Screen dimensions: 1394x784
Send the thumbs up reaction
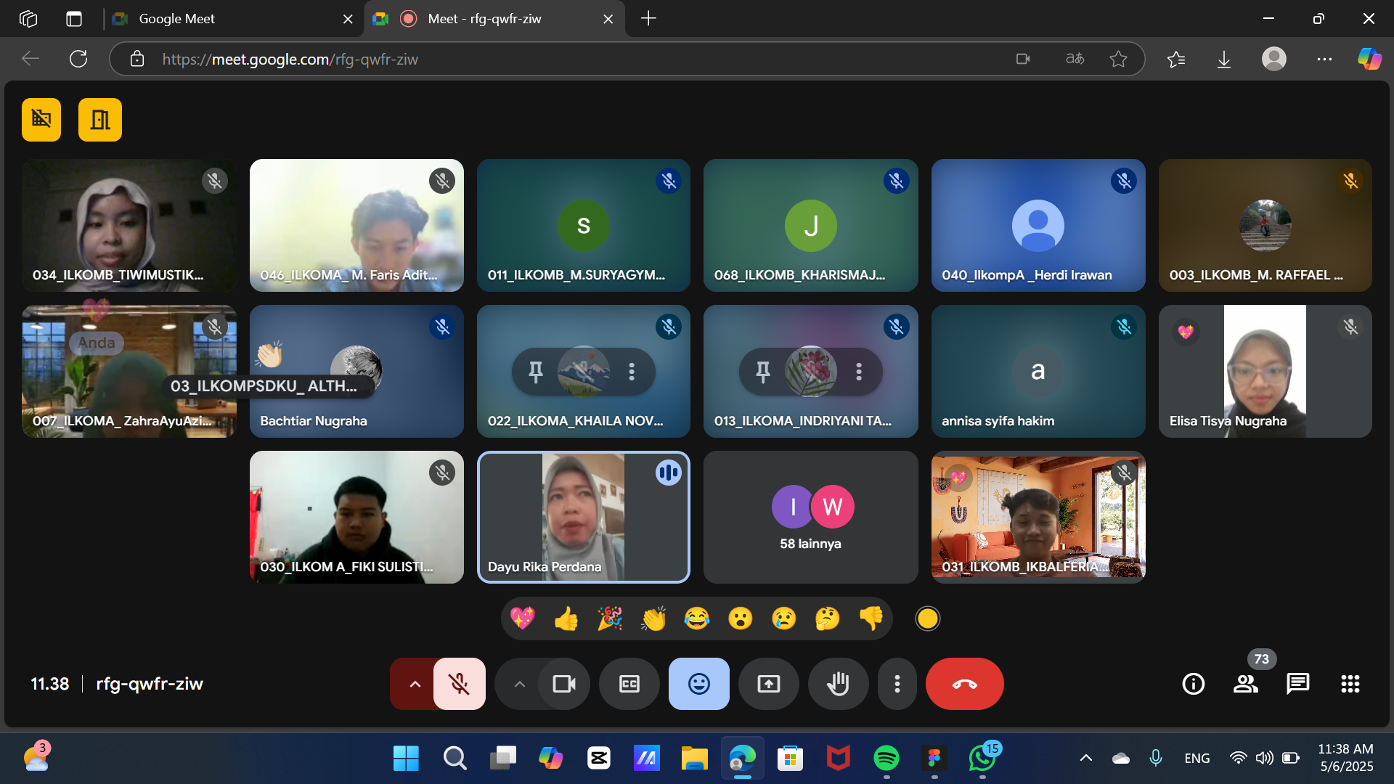(x=566, y=618)
